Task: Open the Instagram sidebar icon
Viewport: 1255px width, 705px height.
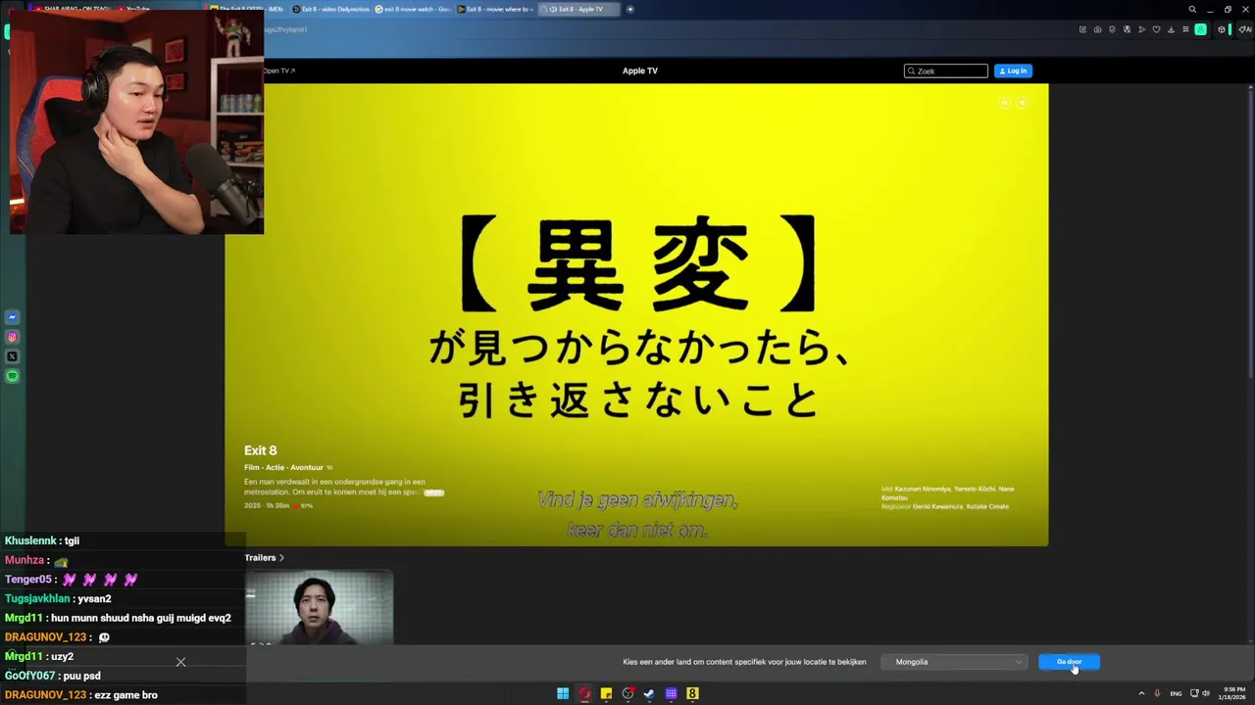Action: (13, 337)
